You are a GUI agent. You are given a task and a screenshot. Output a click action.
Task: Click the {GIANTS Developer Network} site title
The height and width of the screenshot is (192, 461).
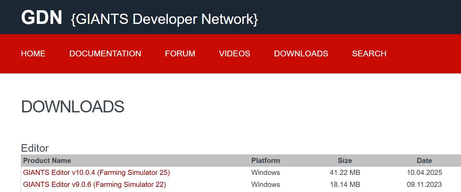point(164,19)
